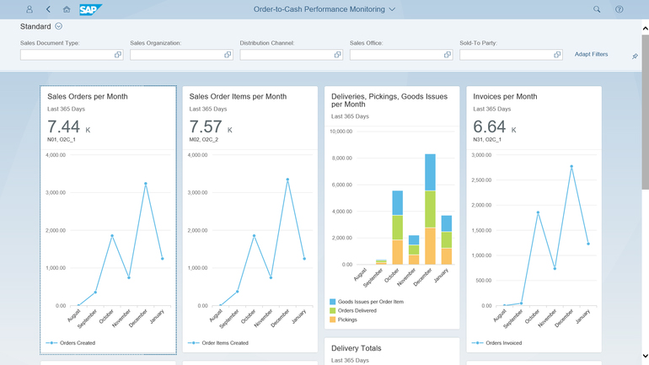Open the user profile icon
Image resolution: width=649 pixels, height=365 pixels.
[x=29, y=9]
